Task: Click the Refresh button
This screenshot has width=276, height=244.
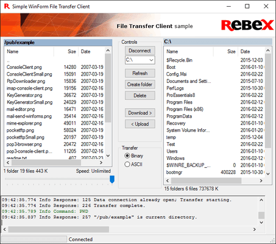Action: pyautogui.click(x=140, y=73)
